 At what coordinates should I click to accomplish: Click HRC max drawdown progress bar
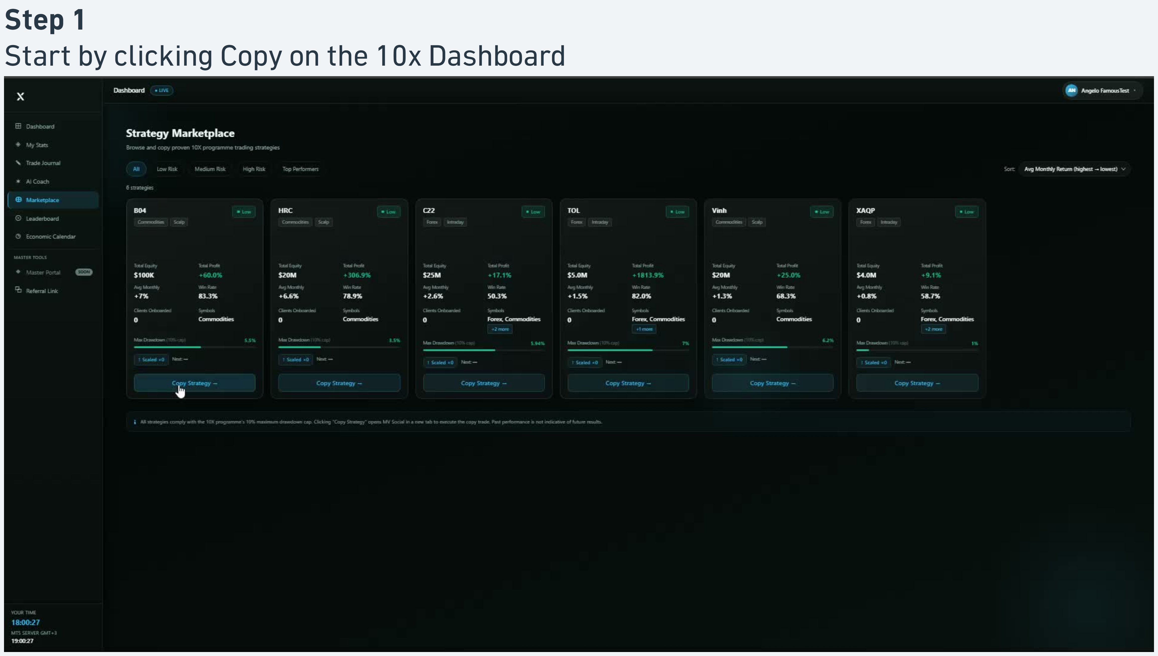pyautogui.click(x=339, y=347)
